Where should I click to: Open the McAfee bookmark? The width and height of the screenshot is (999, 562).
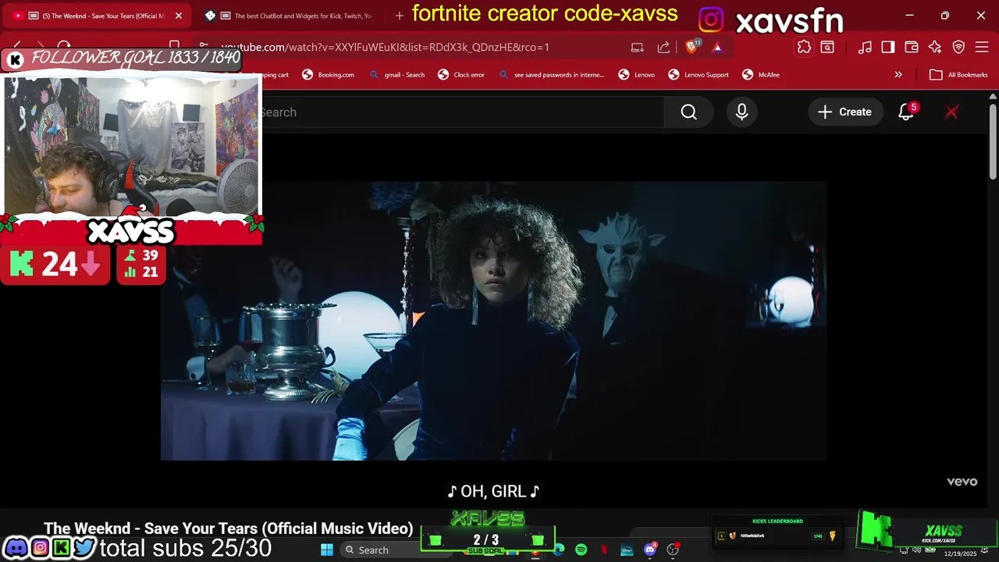(761, 75)
